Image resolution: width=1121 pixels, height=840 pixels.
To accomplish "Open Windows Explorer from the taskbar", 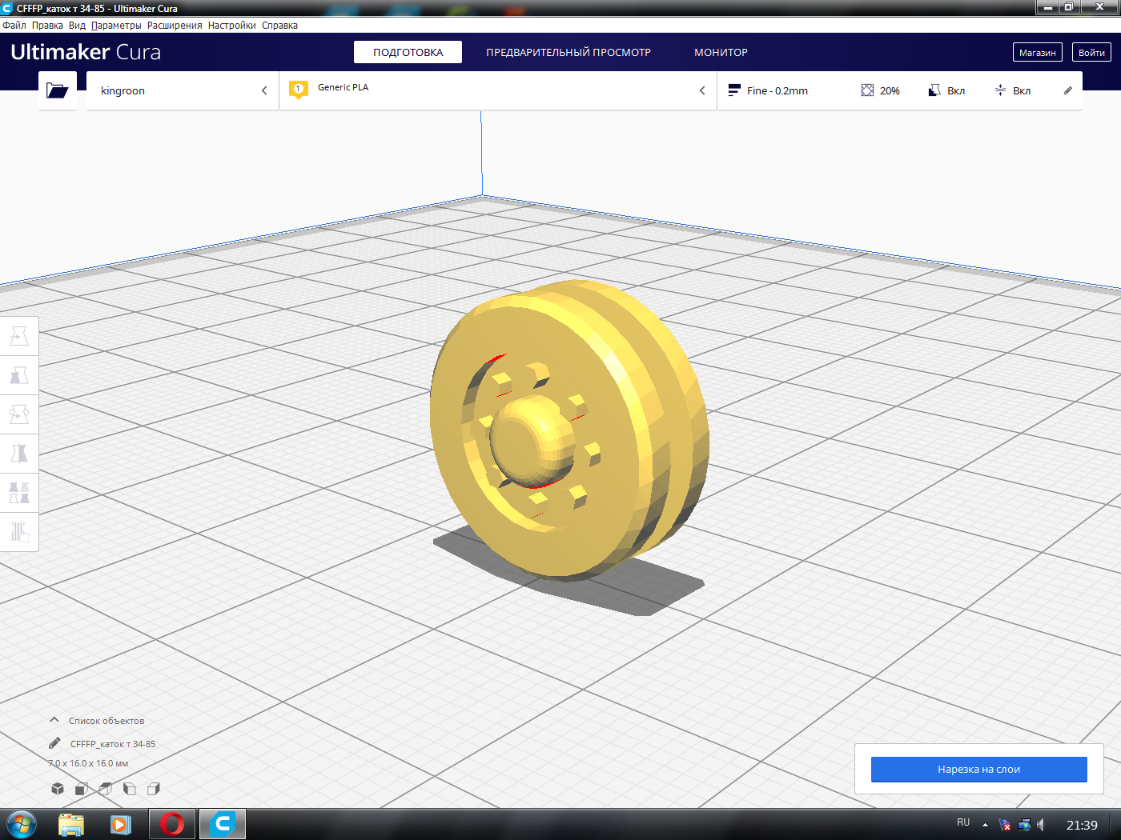I will 71,824.
